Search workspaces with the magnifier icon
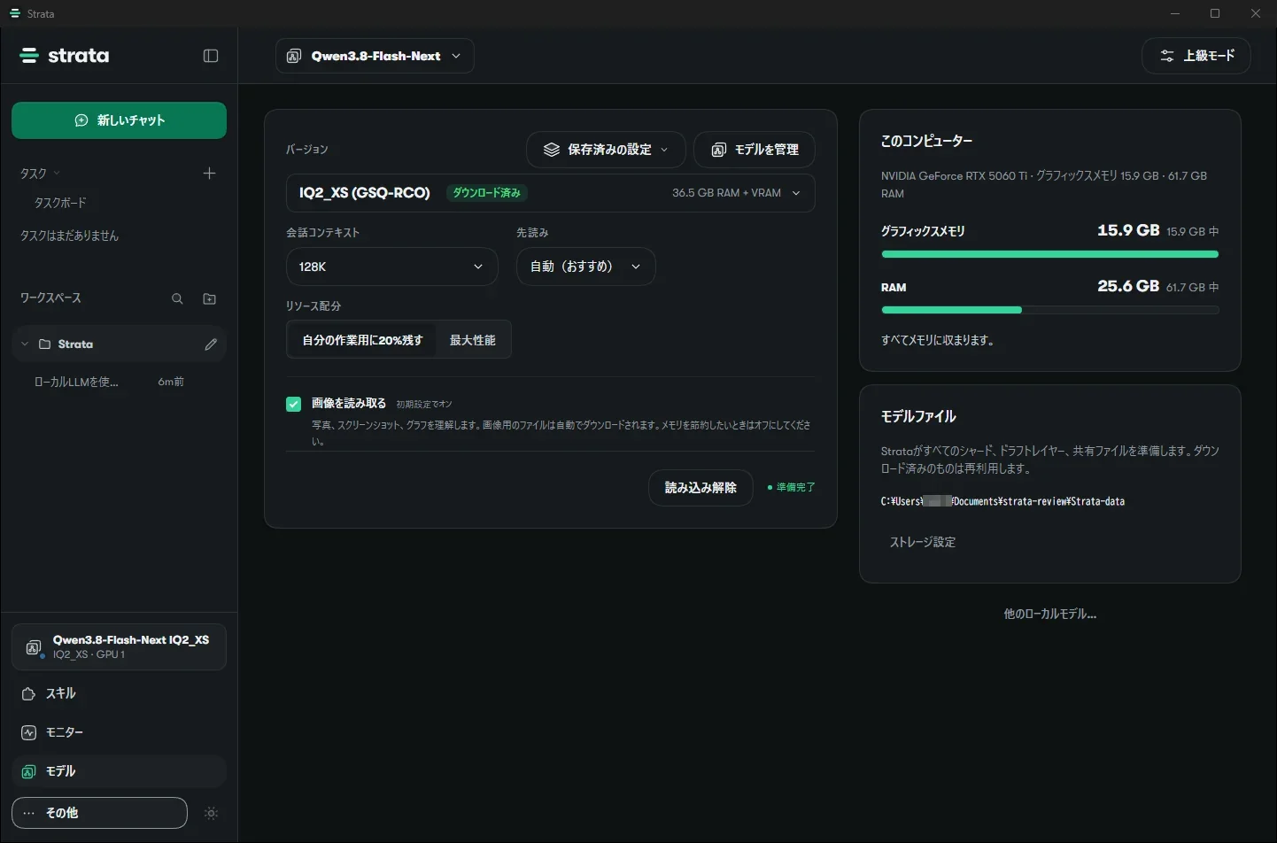Viewport: 1277px width, 843px height. 177,299
